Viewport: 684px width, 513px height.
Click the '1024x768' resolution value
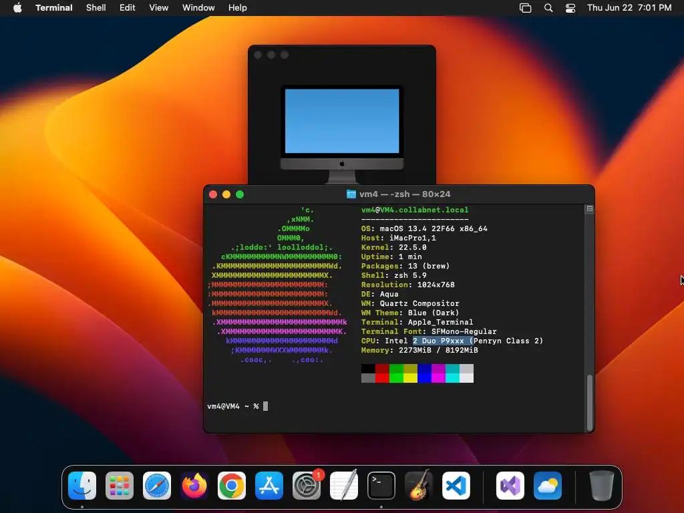coord(436,285)
